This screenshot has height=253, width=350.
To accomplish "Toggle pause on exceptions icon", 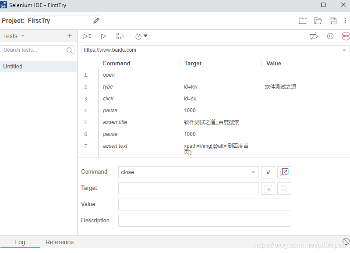I will click(330, 36).
